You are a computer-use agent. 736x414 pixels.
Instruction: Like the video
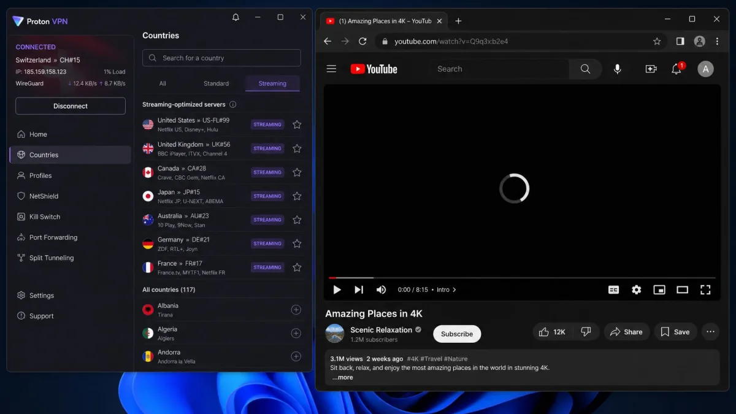point(551,332)
